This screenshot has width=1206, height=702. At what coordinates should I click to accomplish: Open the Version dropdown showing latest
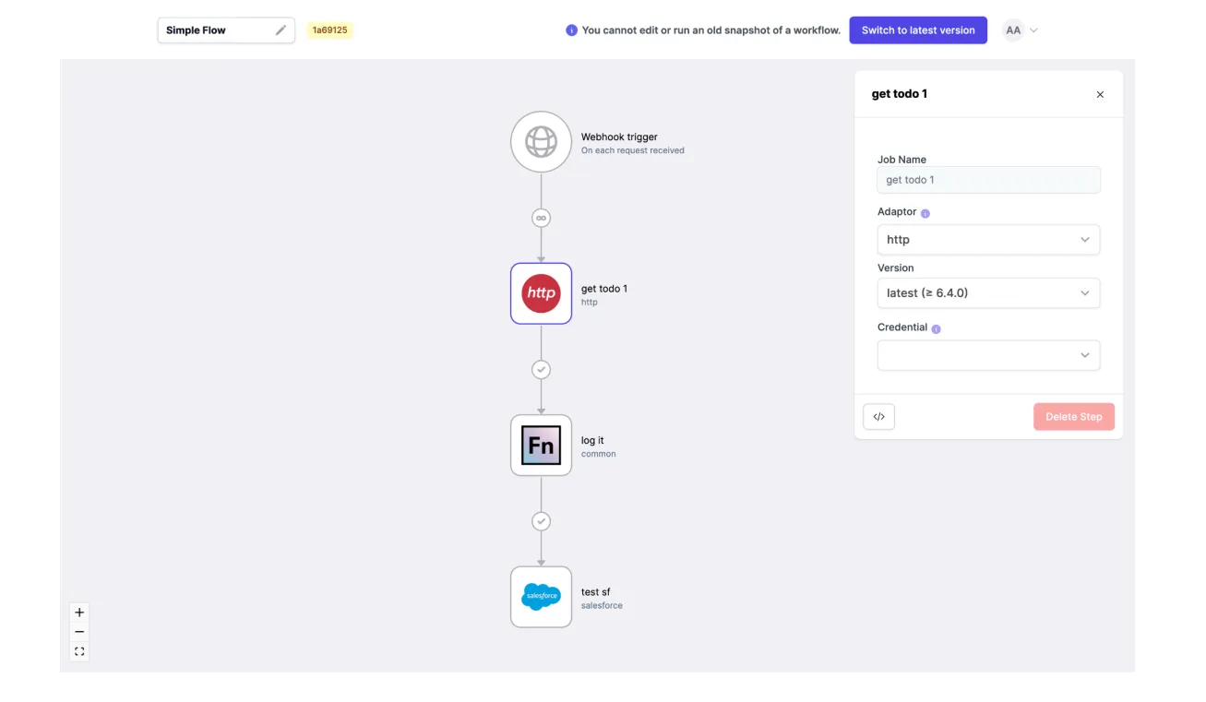pyautogui.click(x=988, y=293)
